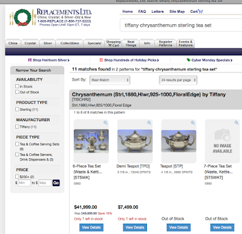Click the '1 to 6 of 8 matches' text
Viewport: 242px width, 234px height.
[99, 112]
